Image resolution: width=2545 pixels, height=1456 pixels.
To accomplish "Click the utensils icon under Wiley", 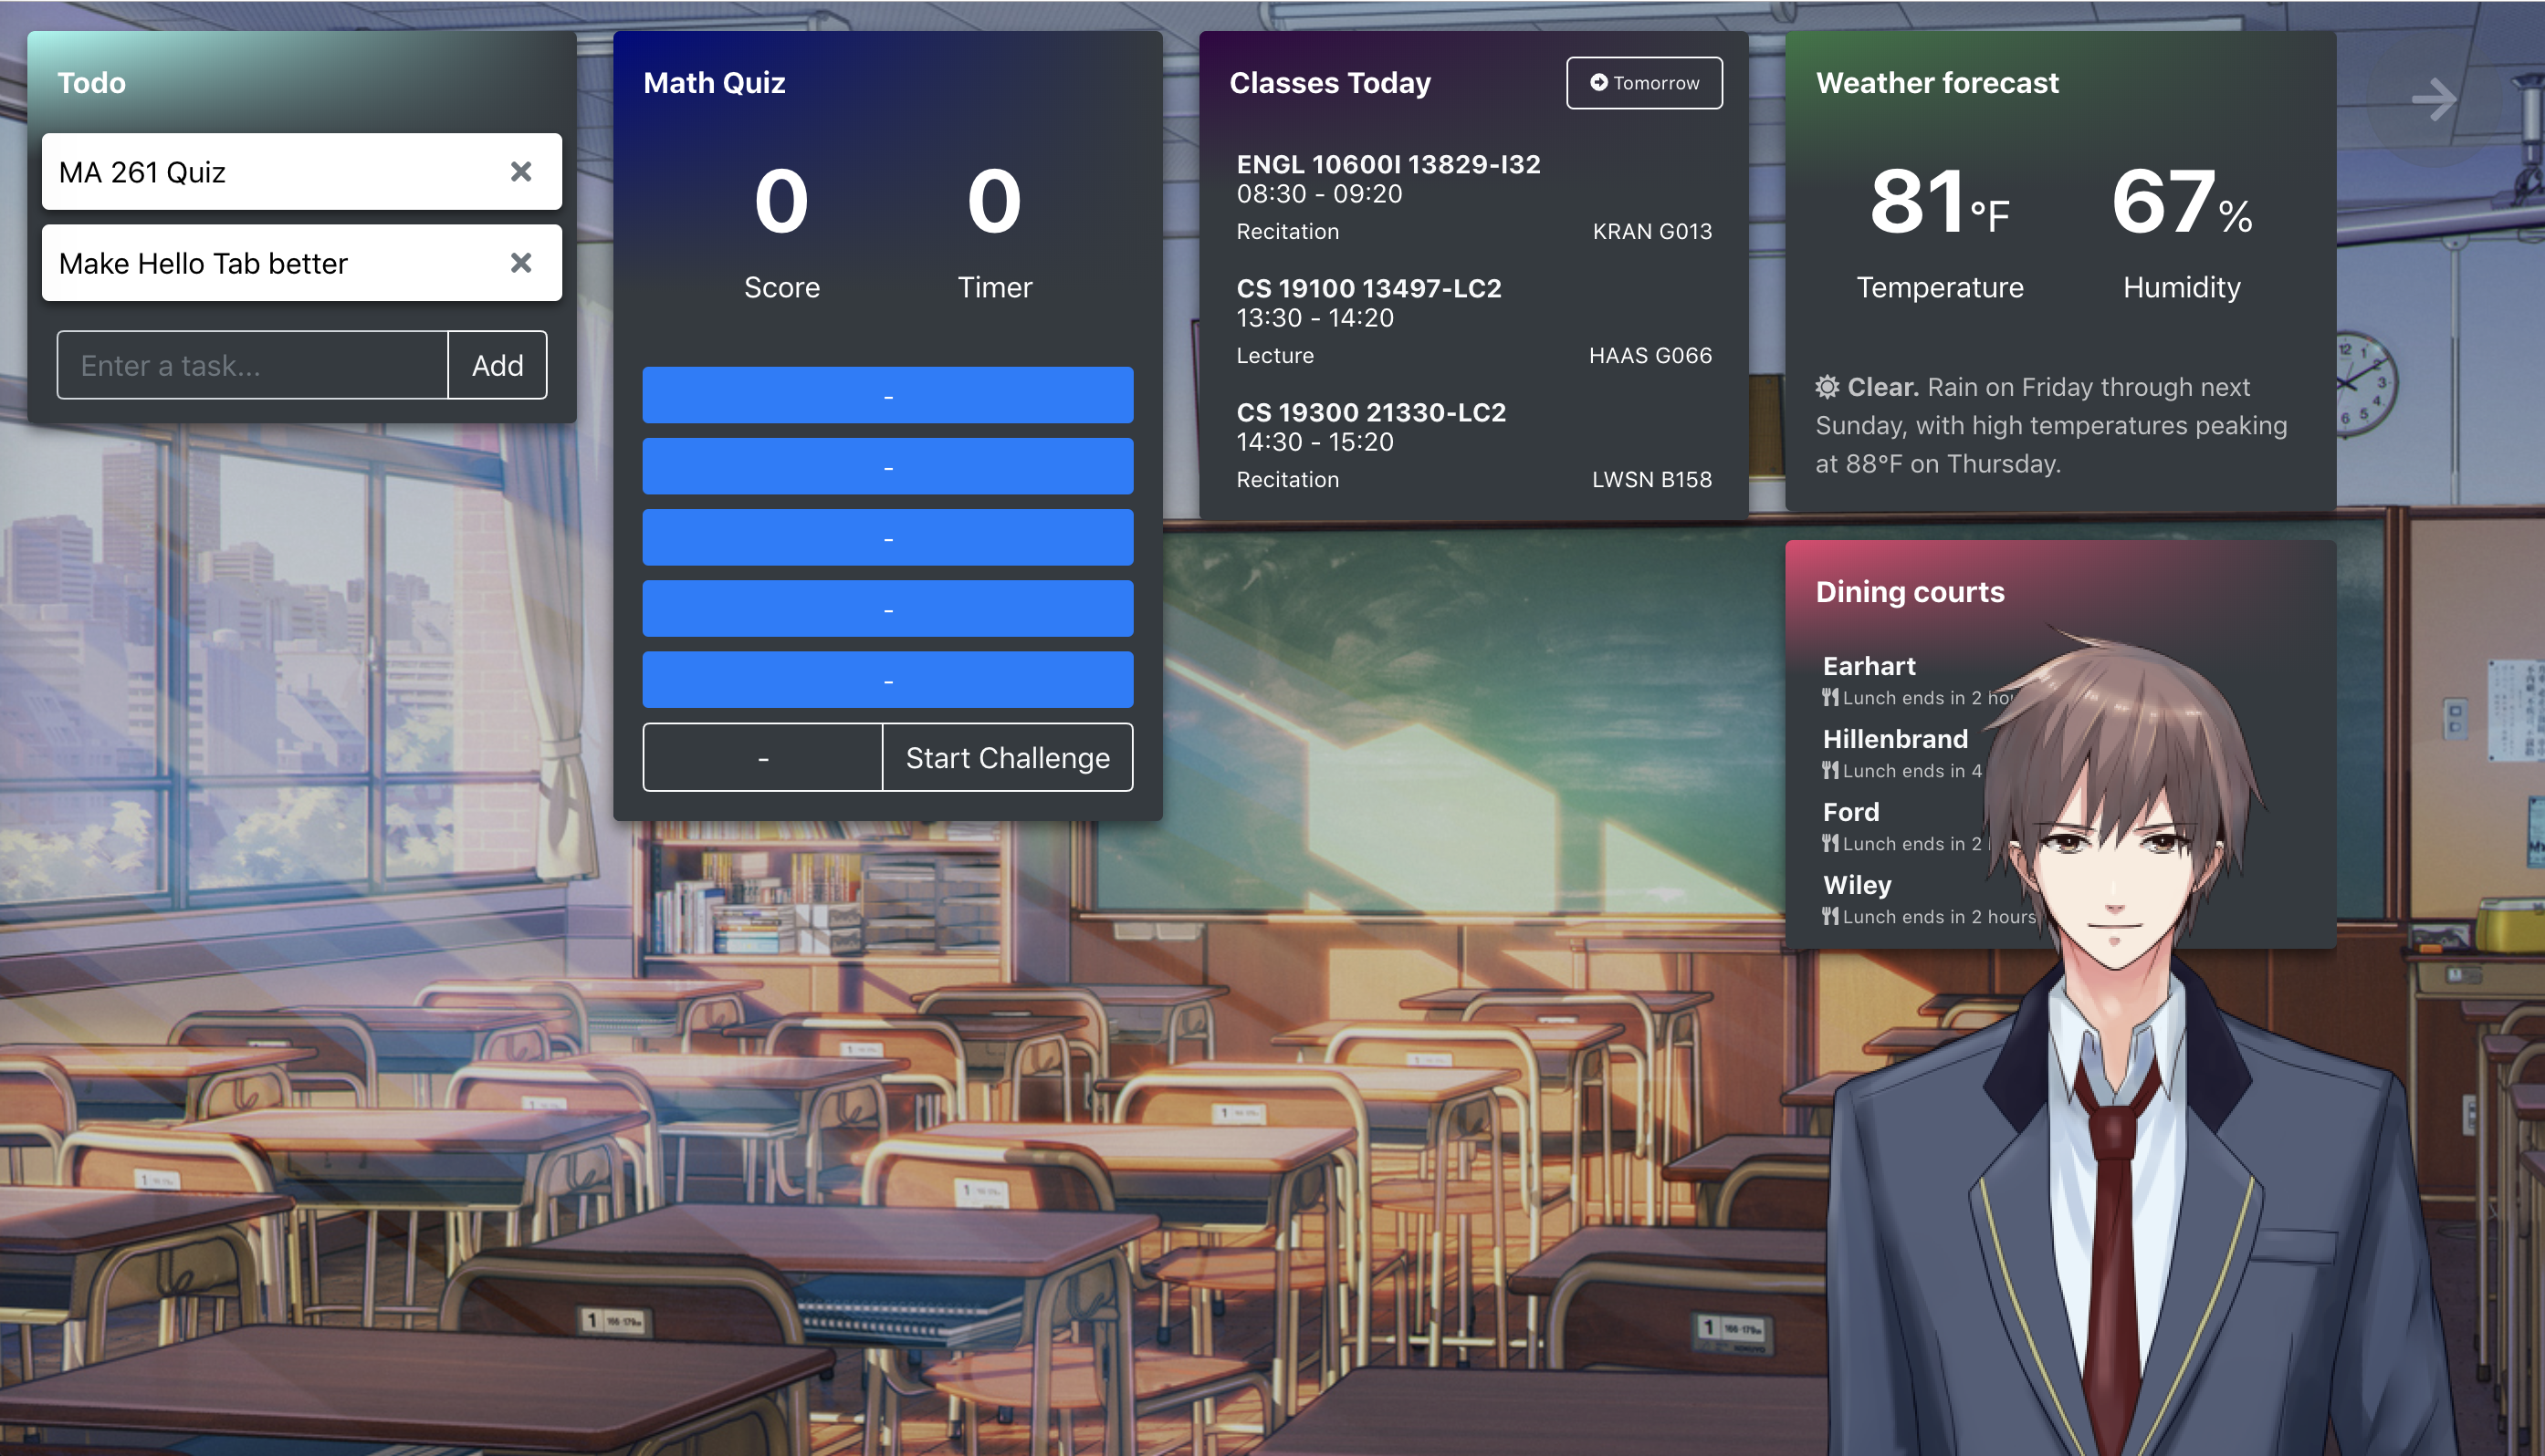I will click(x=1829, y=917).
